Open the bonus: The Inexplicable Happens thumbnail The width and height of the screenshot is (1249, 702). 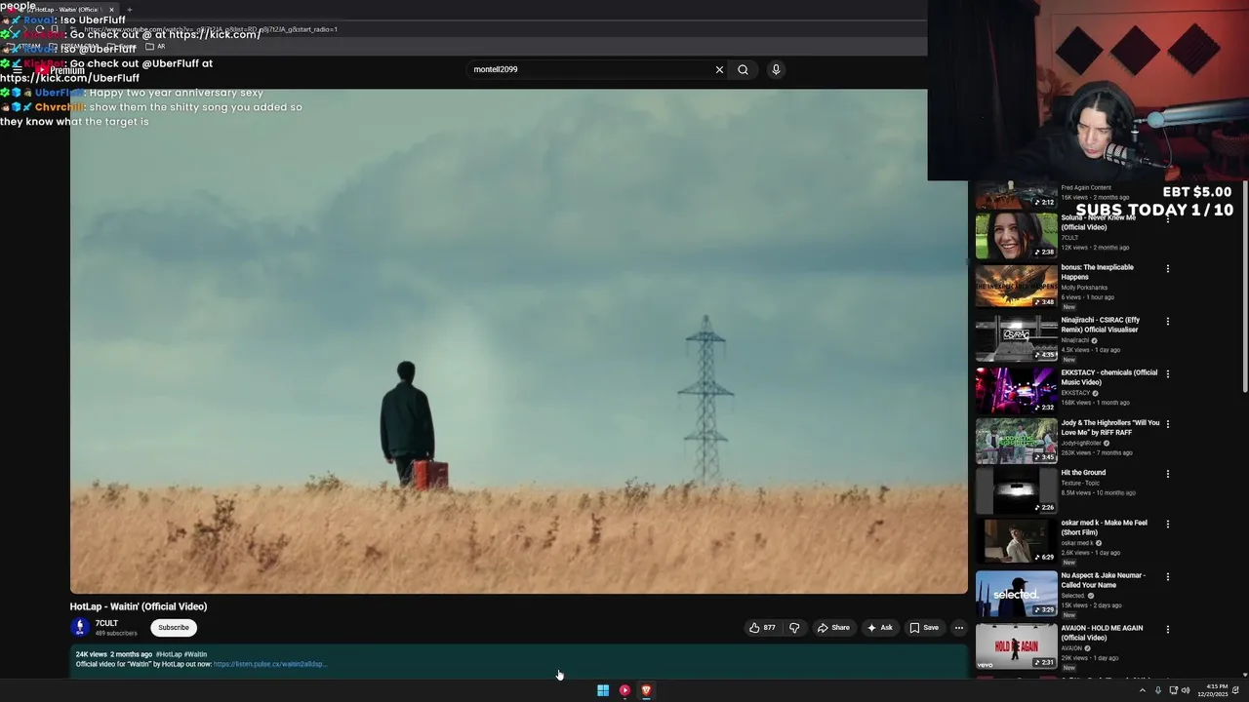pos(1016,286)
